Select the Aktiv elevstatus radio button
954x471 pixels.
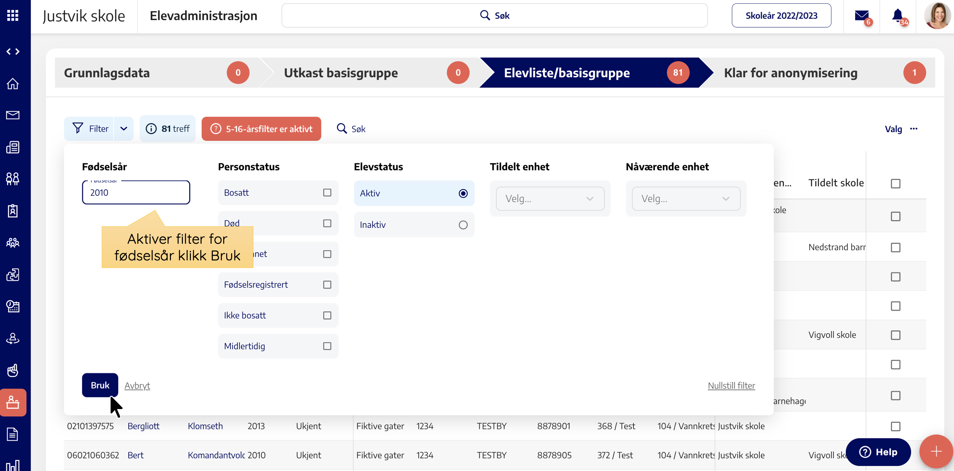pyautogui.click(x=463, y=193)
